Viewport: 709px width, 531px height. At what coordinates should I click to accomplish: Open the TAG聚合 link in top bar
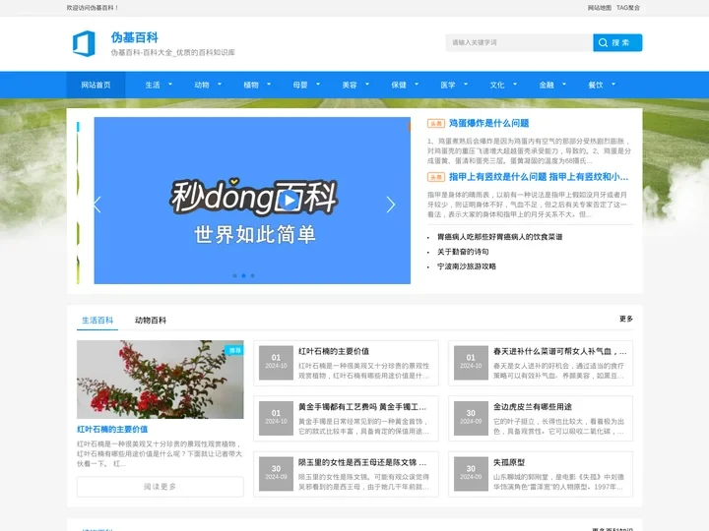pos(628,8)
